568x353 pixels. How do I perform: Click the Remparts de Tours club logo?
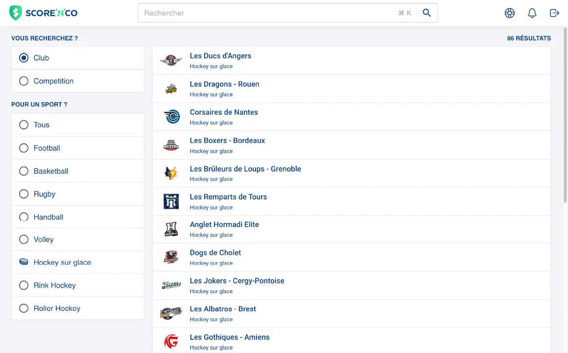click(171, 202)
